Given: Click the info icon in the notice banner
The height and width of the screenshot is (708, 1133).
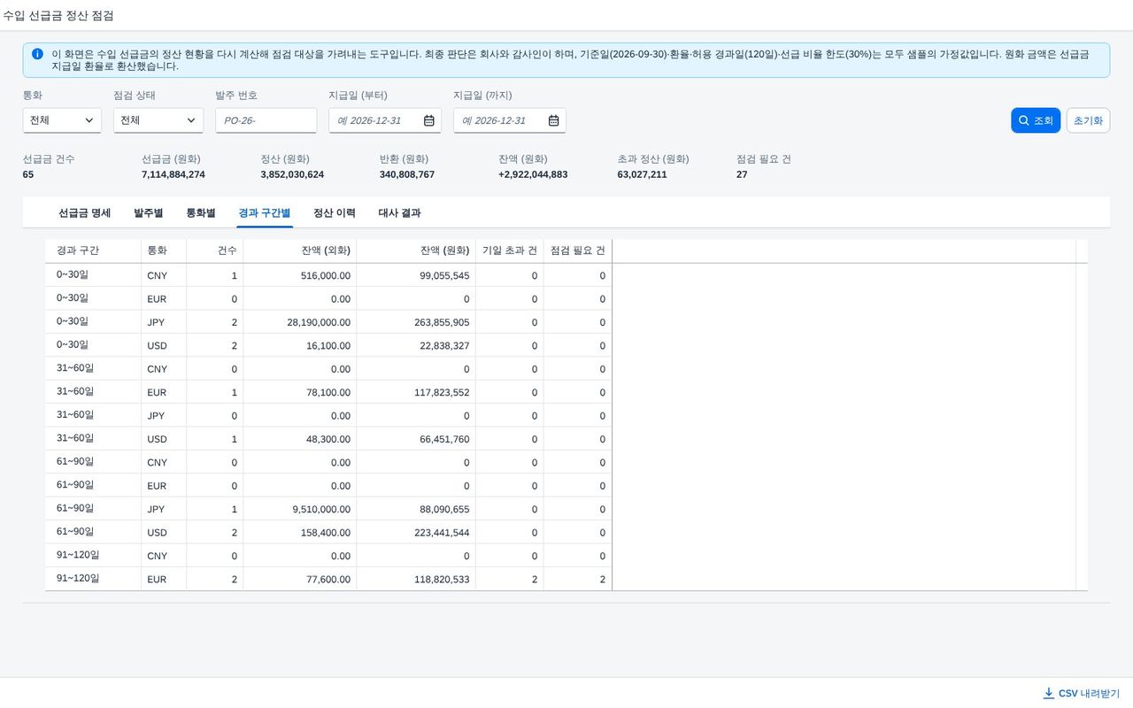Looking at the screenshot, I should tap(37, 54).
